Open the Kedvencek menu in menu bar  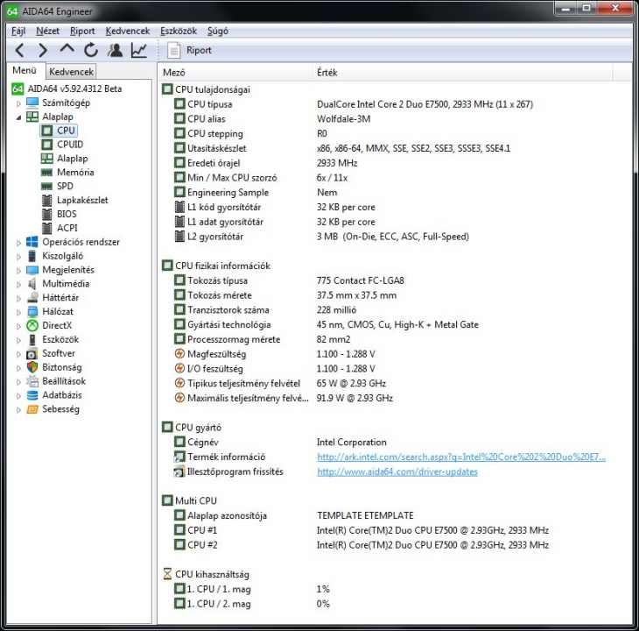pos(128,31)
